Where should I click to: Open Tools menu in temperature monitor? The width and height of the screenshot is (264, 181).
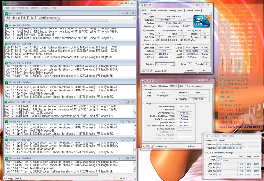tap(224, 136)
